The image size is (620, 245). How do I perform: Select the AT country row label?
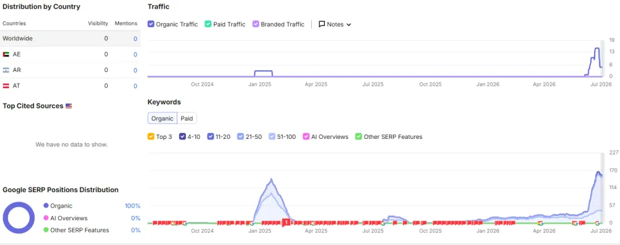[x=17, y=86]
